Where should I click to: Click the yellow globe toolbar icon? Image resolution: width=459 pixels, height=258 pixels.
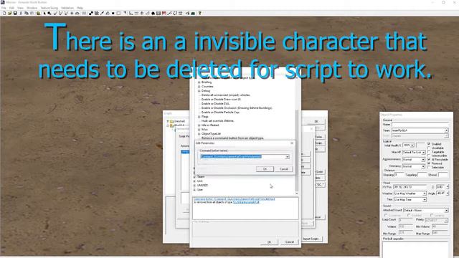coord(38,13)
